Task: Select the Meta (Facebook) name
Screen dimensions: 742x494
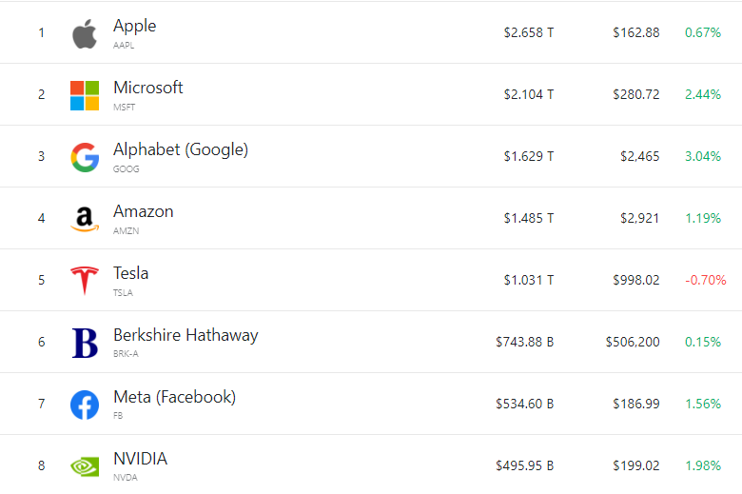Action: [174, 397]
